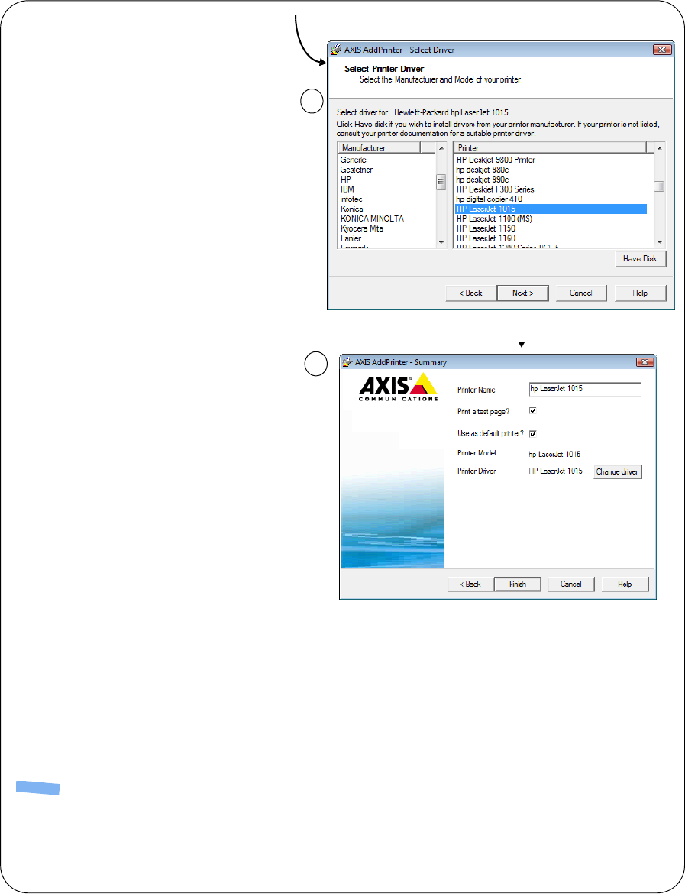685x894 pixels.
Task: Toggle the Use as default printer checkbox
Action: pos(533,434)
